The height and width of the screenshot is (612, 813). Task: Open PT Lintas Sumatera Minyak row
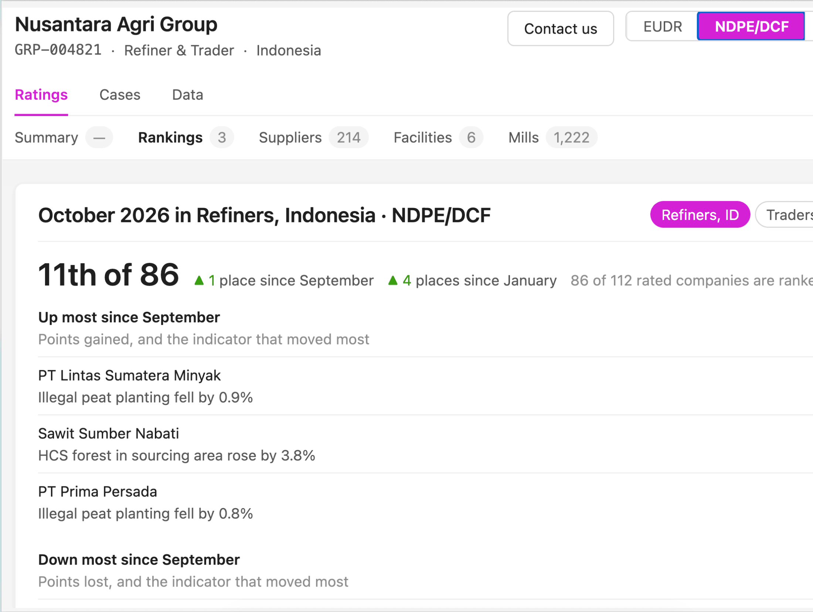[x=425, y=386]
